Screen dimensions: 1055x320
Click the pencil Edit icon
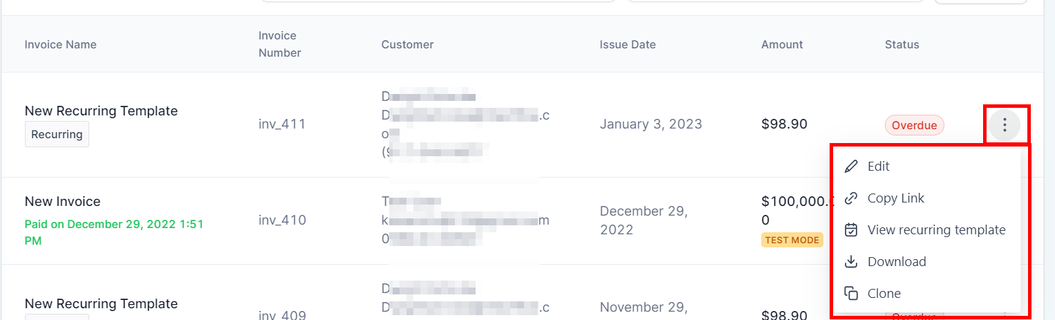(852, 166)
